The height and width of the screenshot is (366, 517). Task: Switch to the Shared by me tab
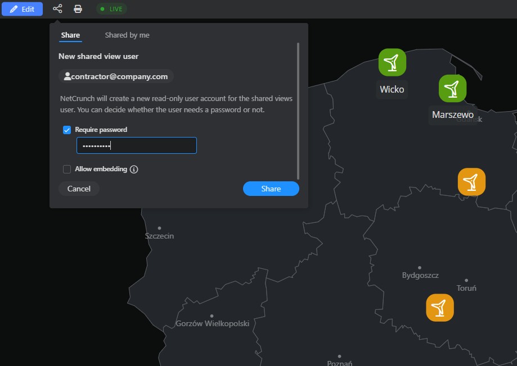coord(127,35)
